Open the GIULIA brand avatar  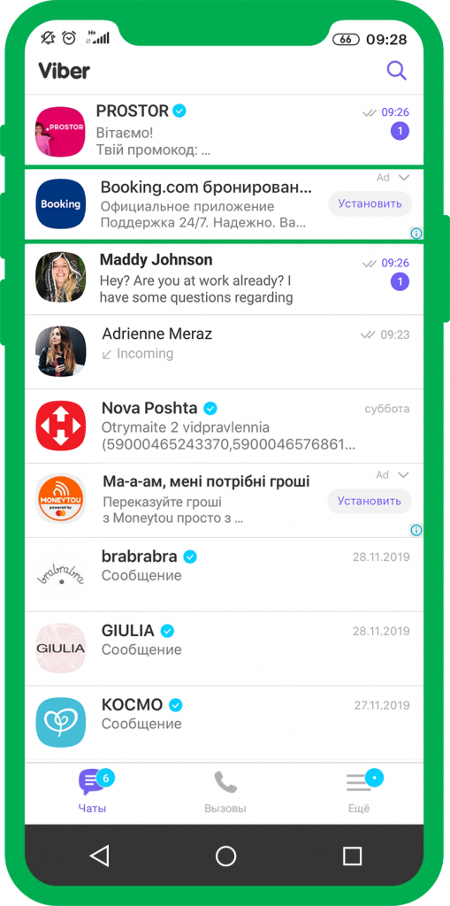(60, 649)
